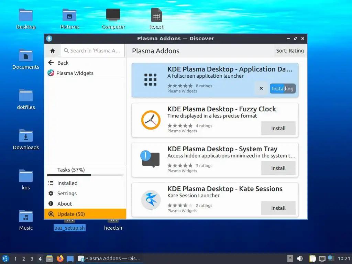The image size is (352, 264).
Task: Click the Kate Sessions bird icon
Action: coord(151,200)
